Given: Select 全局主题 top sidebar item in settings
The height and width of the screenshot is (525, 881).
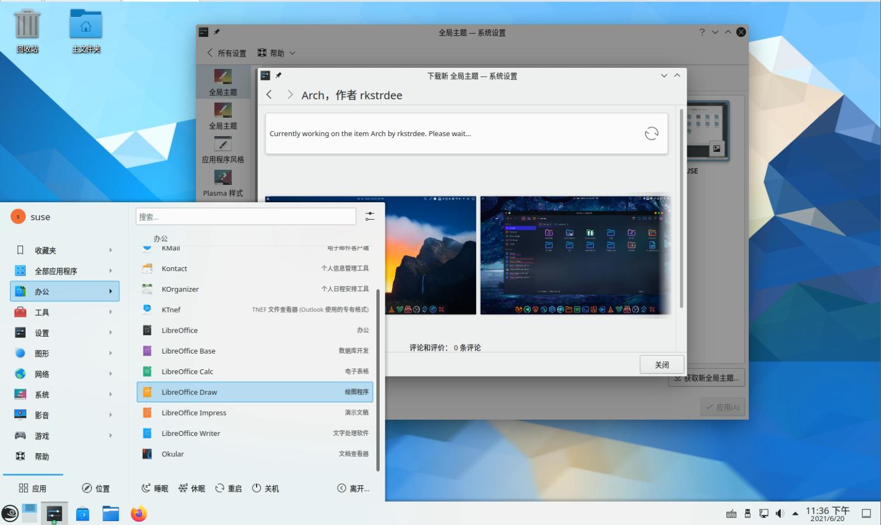Looking at the screenshot, I should click(x=223, y=83).
